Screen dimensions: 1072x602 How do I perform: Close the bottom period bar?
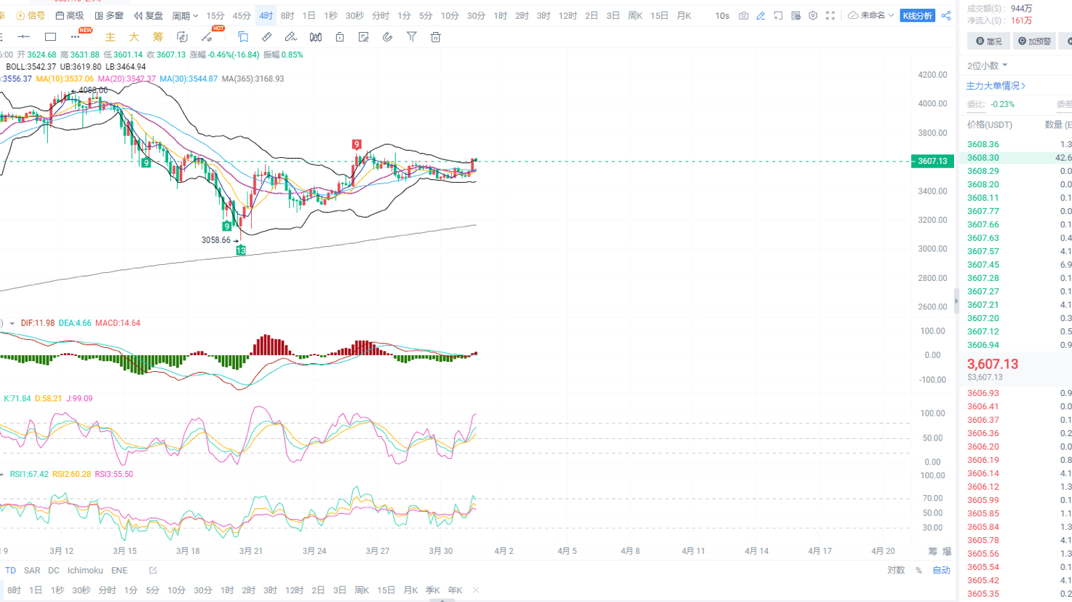(x=475, y=590)
